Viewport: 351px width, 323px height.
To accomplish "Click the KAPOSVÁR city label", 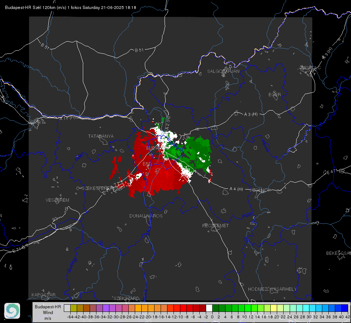I will 43,295.
